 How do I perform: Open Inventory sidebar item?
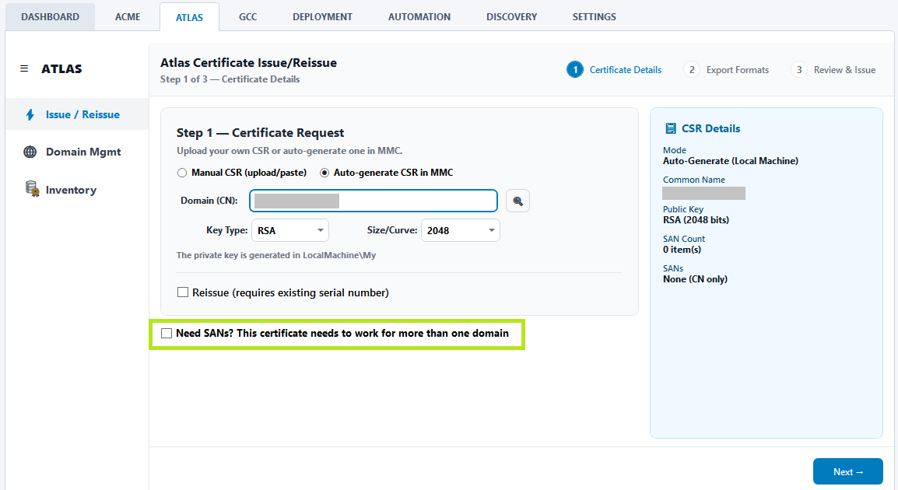pyautogui.click(x=77, y=190)
